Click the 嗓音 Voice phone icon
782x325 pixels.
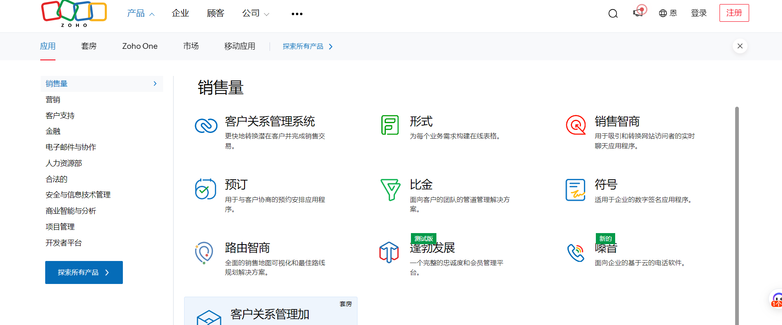pos(576,252)
